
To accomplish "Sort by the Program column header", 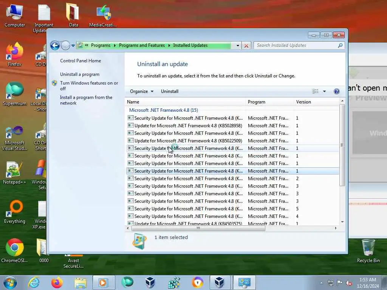I will 270,102.
